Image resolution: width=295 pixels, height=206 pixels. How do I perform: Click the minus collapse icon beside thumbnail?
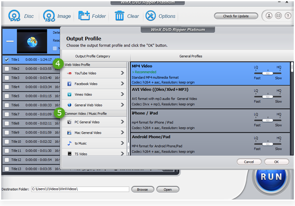tap(10, 41)
